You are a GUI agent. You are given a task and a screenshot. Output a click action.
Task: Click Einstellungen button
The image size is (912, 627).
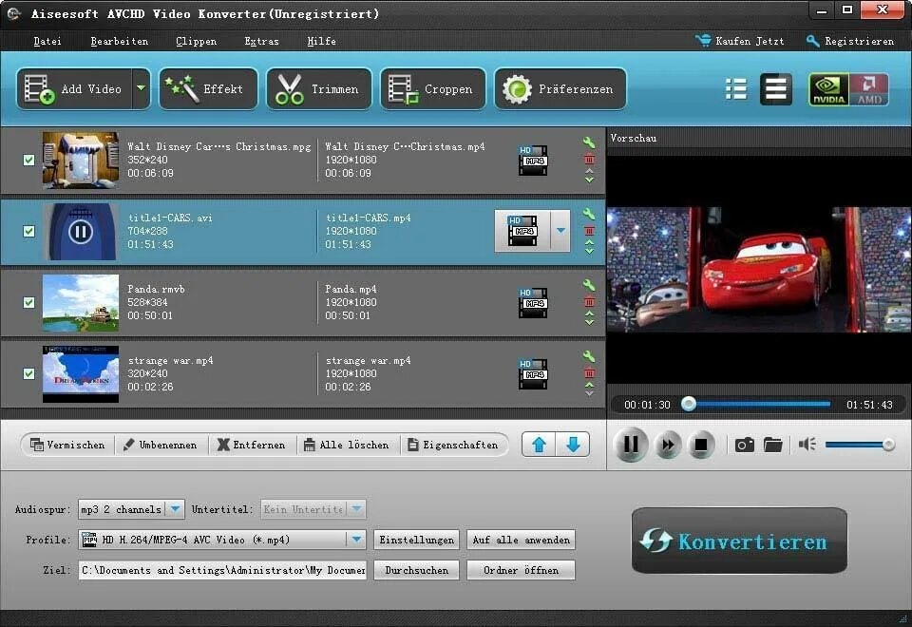[x=416, y=540]
